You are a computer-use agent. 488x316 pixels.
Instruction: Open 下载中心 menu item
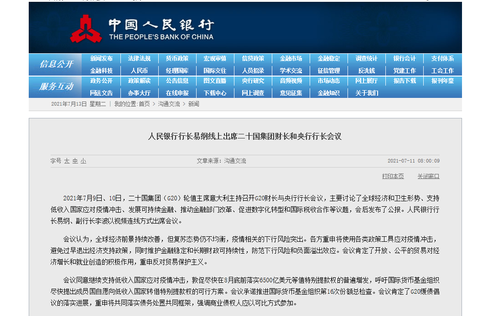pyautogui.click(x=215, y=93)
